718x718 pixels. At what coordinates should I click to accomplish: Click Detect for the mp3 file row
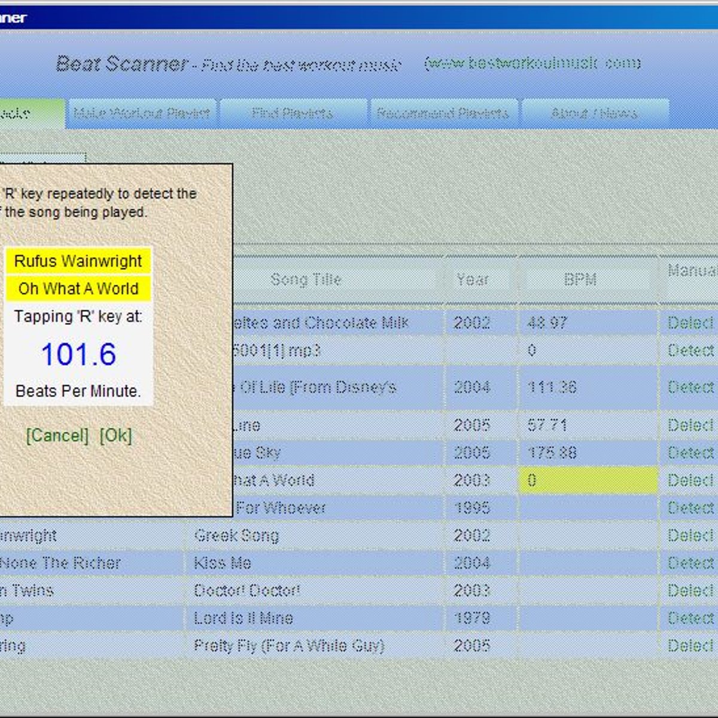pos(690,350)
